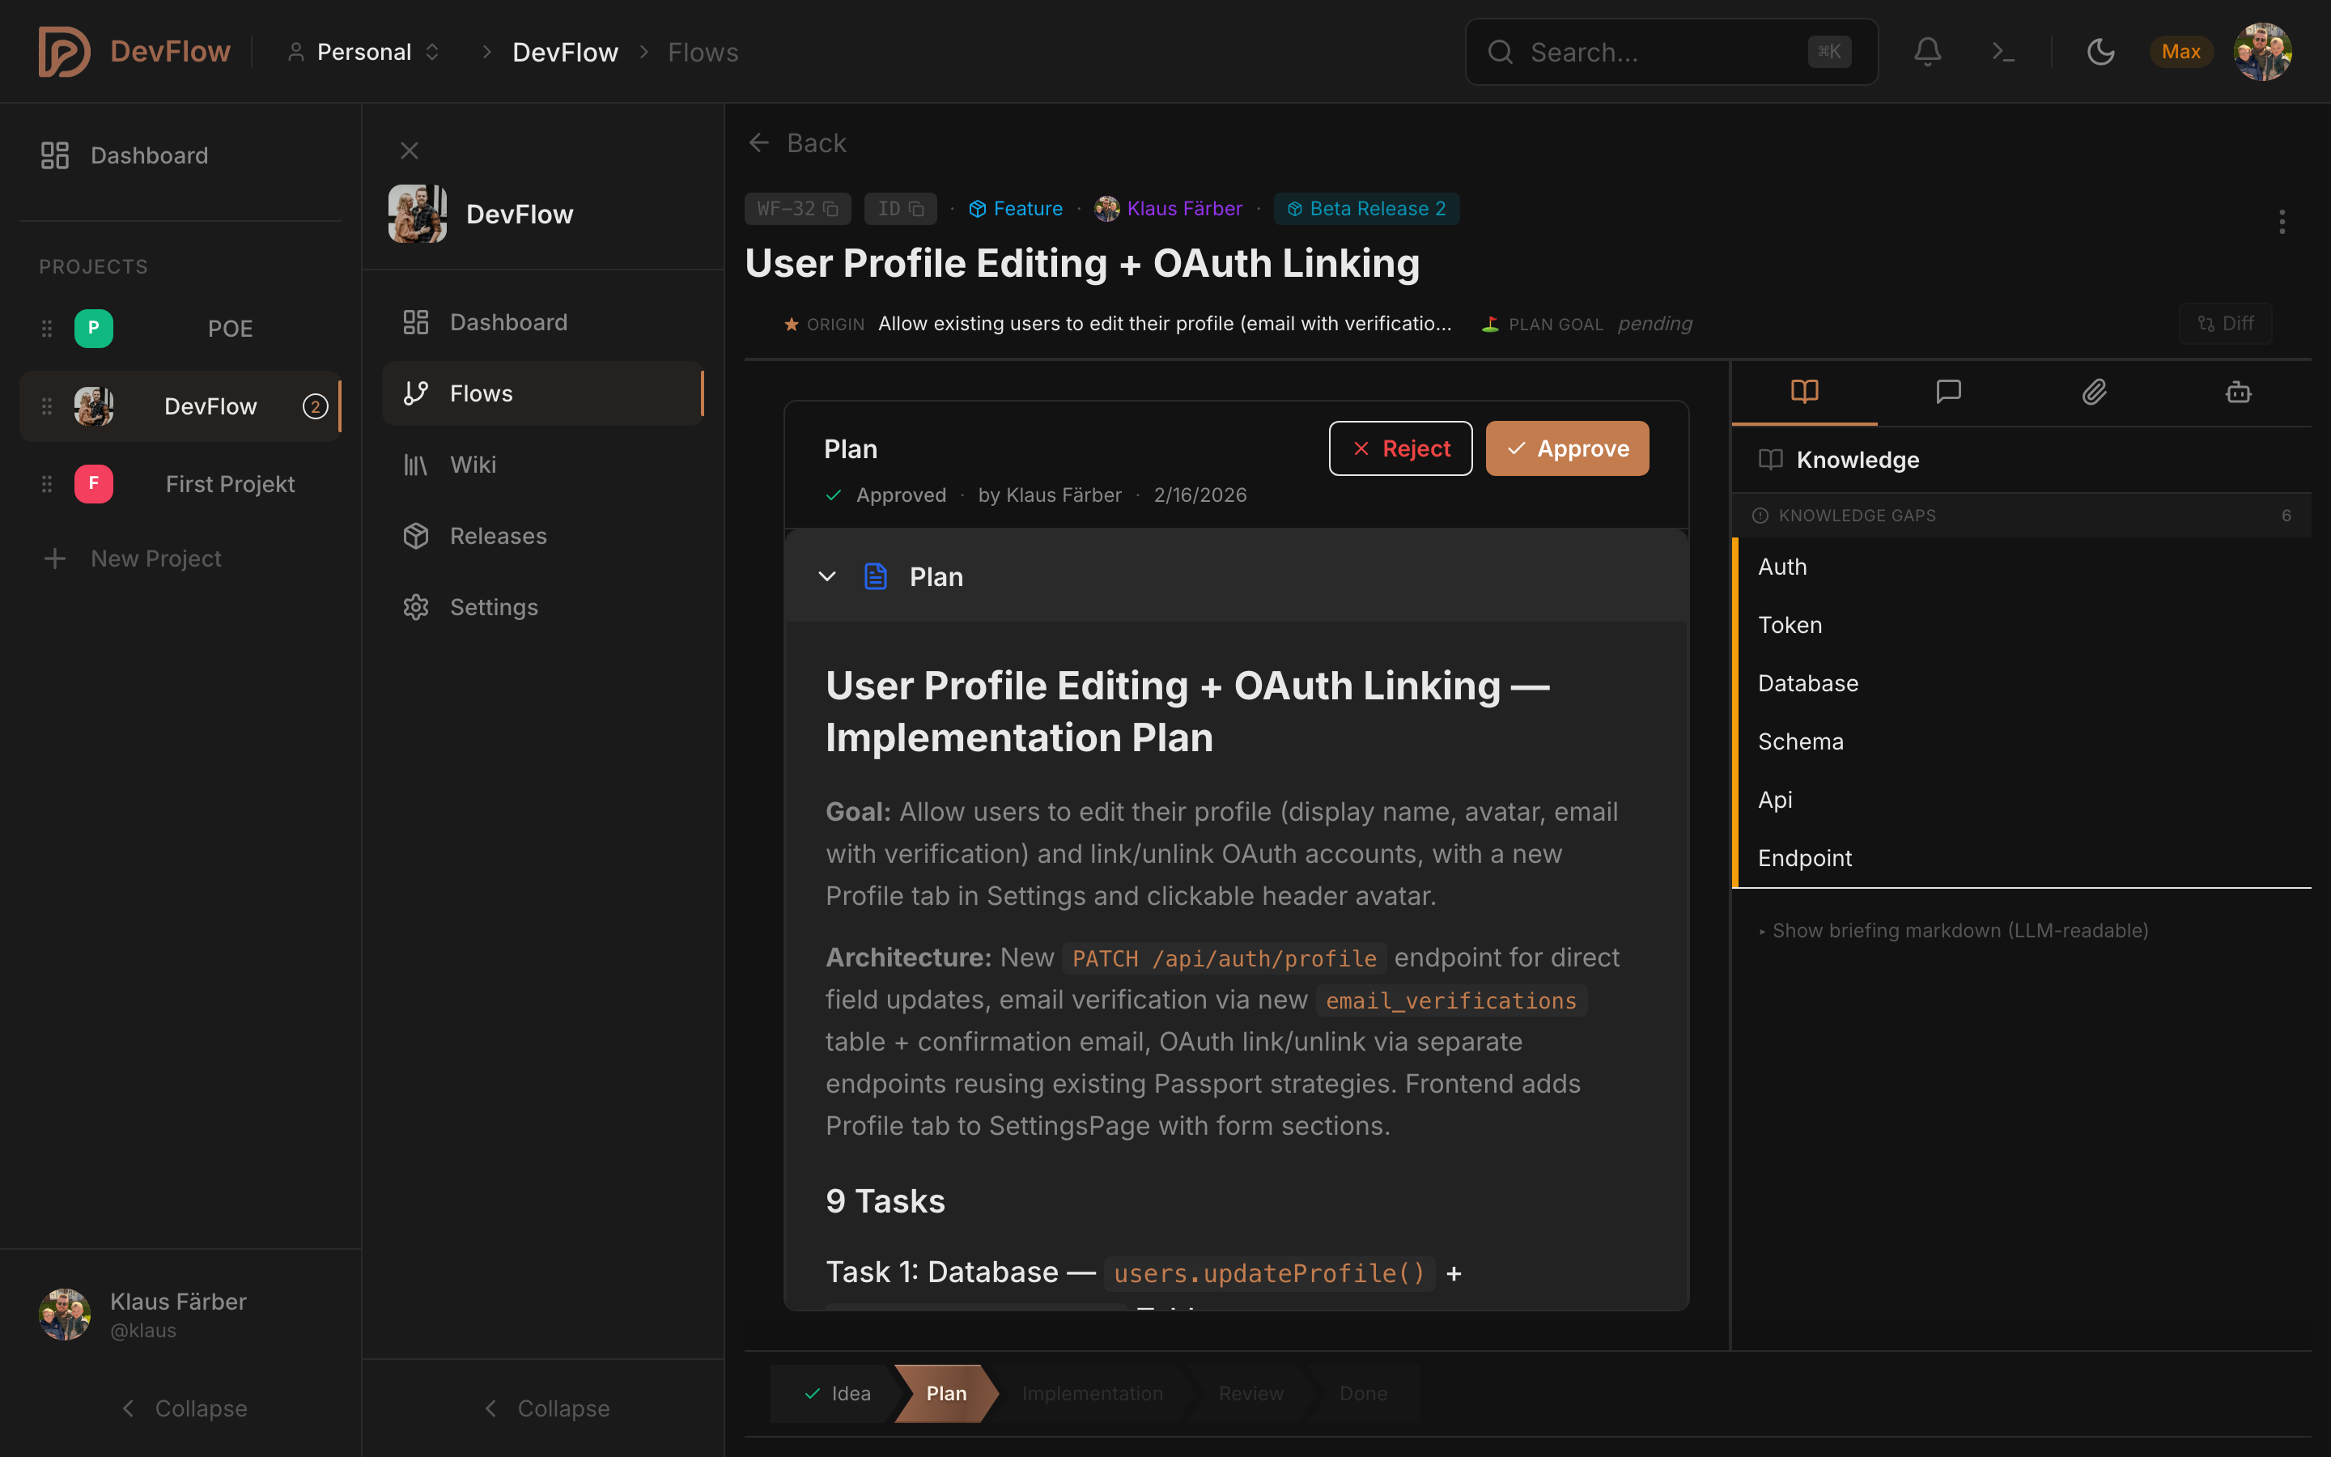The width and height of the screenshot is (2331, 1457).
Task: Copy the WF-32 identifier
Action: coord(797,209)
